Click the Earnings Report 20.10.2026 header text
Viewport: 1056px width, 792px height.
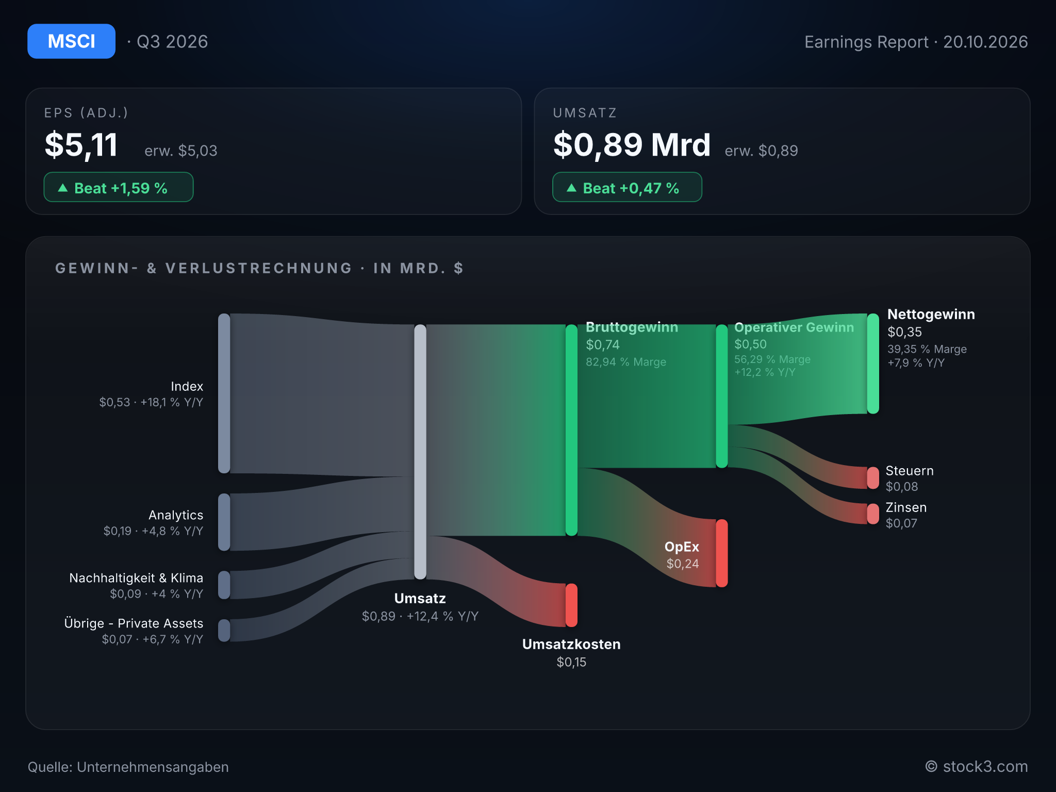click(916, 42)
